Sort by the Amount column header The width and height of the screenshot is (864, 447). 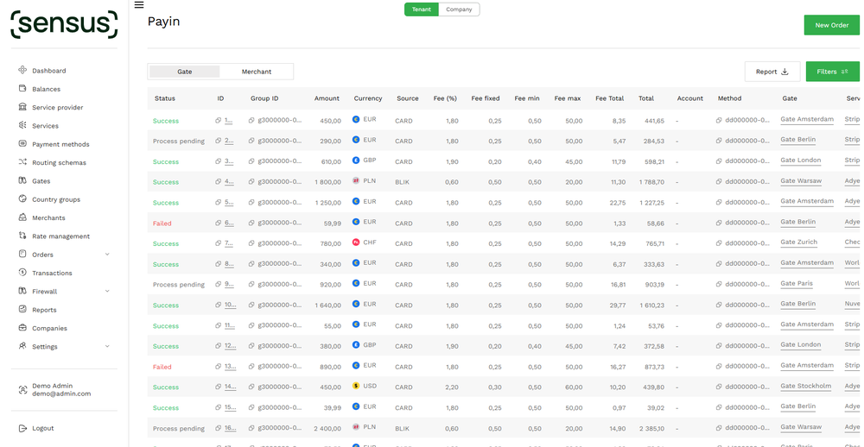[327, 98]
